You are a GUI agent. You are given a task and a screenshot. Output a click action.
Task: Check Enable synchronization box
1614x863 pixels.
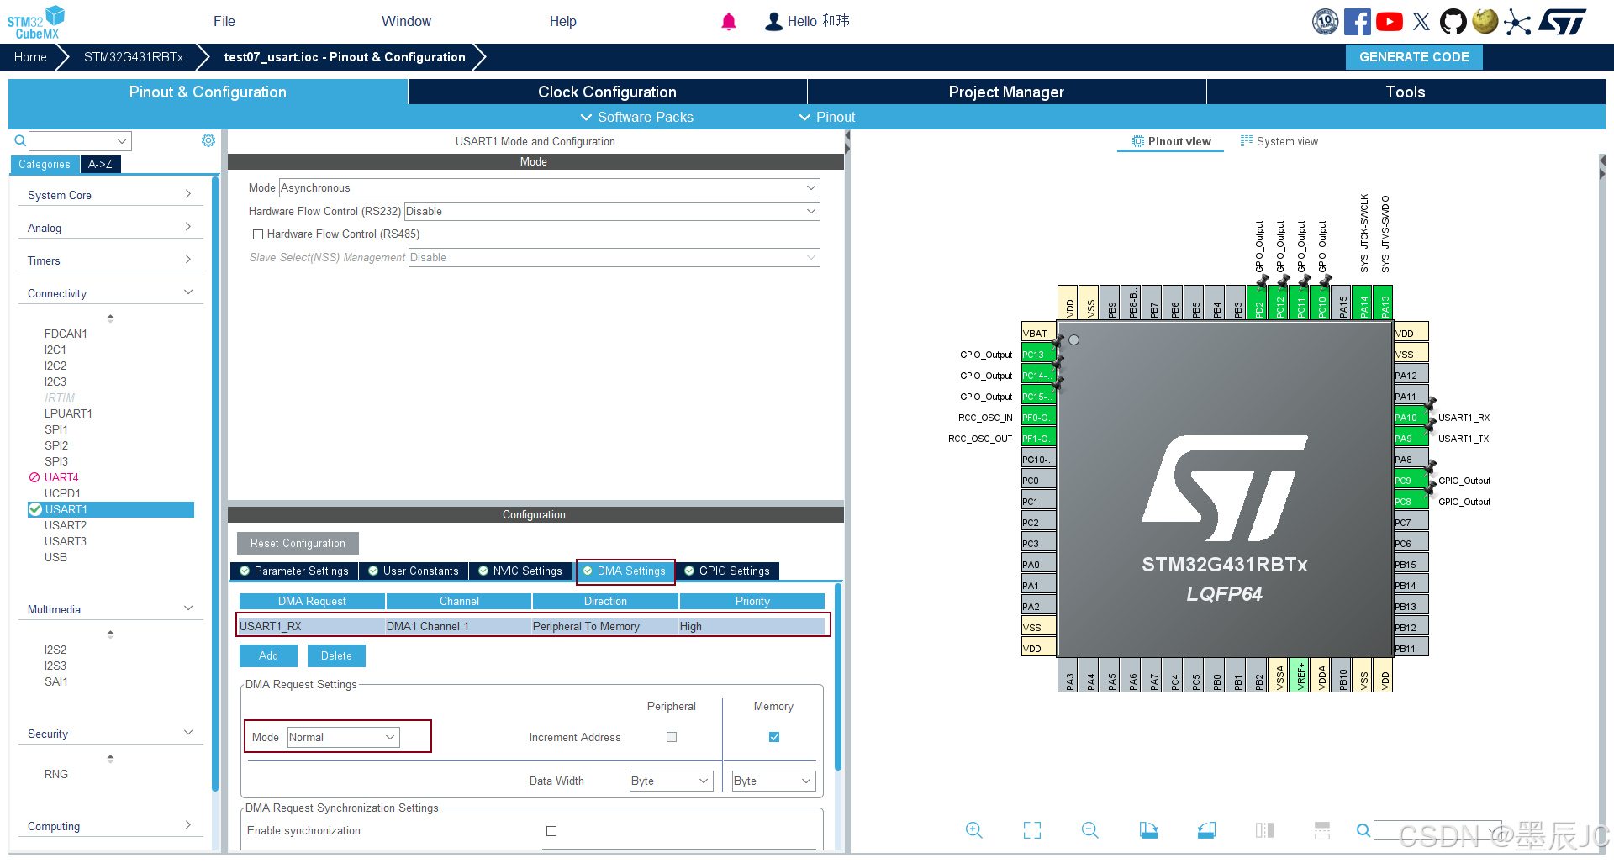(x=551, y=831)
